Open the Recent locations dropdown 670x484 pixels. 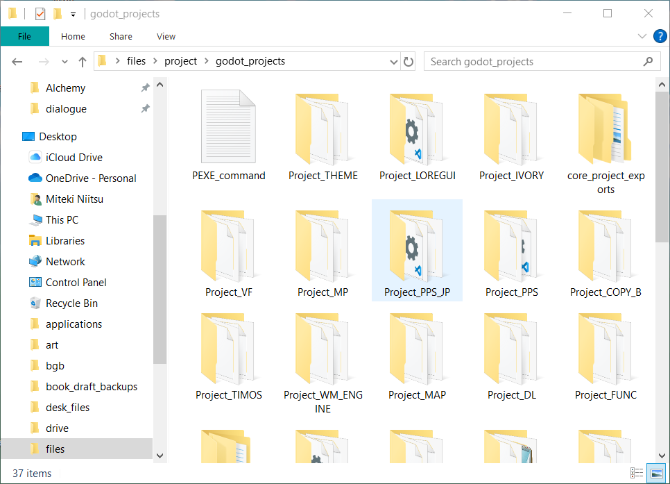[x=65, y=62]
